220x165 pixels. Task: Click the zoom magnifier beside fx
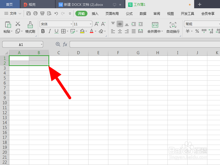(58, 44)
